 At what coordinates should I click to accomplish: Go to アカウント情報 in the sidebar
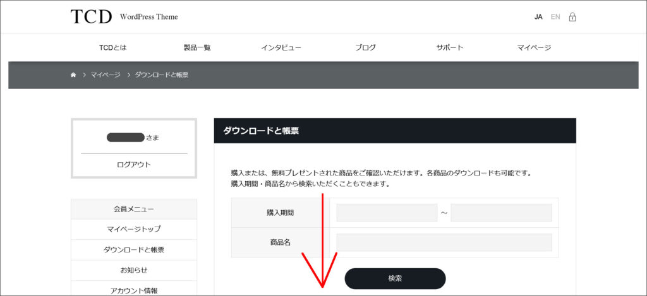point(134,290)
